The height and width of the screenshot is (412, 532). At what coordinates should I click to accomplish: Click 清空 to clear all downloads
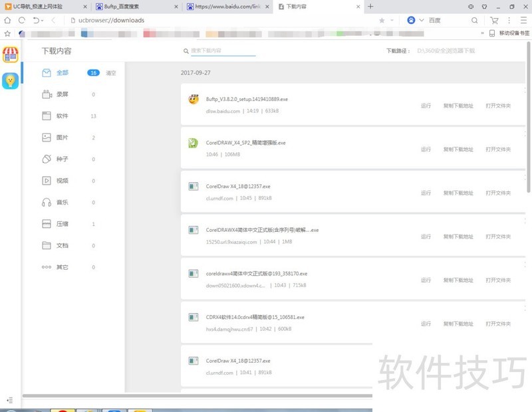point(110,74)
